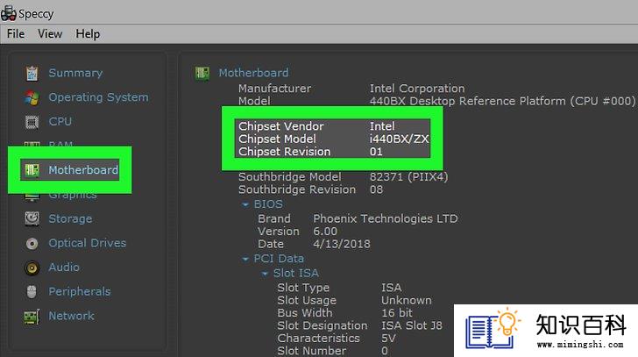Viewport: 638px width, 357px height.
Task: Open the Network section
Action: [71, 316]
